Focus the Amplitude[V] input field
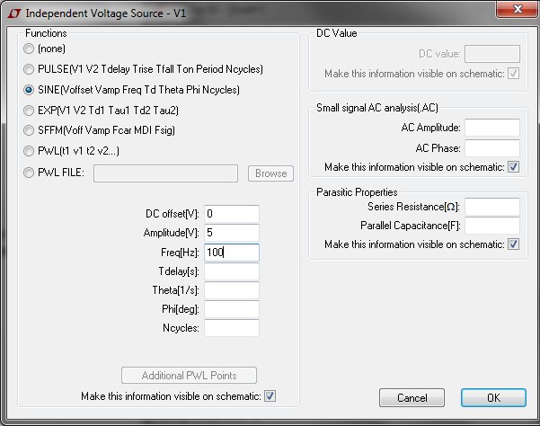This screenshot has width=540, height=426. point(232,233)
